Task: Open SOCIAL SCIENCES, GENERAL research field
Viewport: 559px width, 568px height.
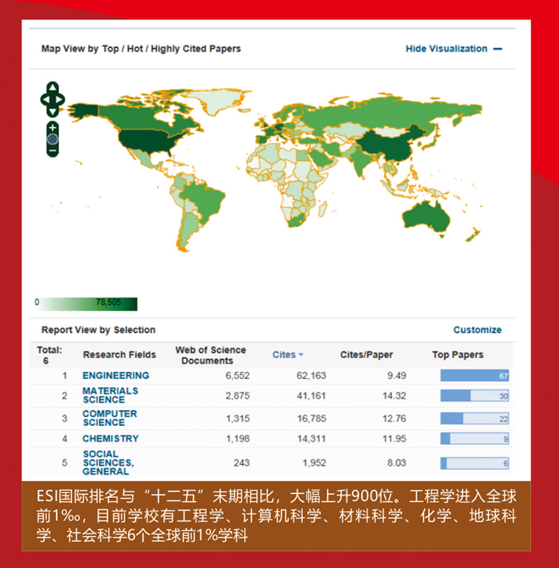Action: tap(108, 463)
